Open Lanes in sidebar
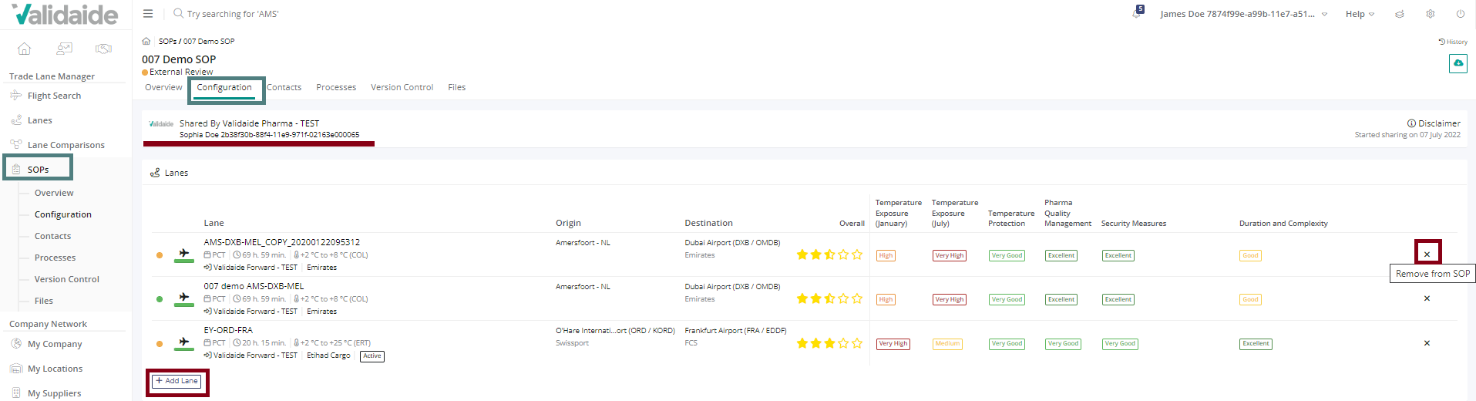Screen dimensions: 1476x401 [x=40, y=120]
